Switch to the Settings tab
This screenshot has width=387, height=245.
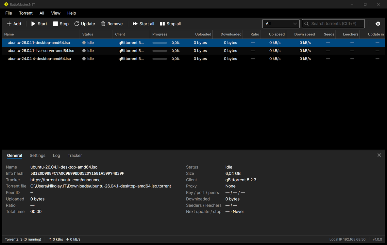pyautogui.click(x=38, y=155)
